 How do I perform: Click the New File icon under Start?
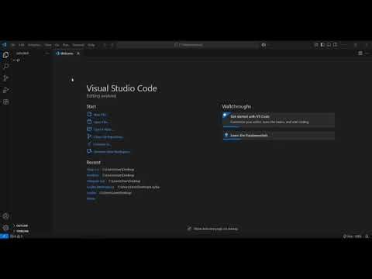coord(89,114)
